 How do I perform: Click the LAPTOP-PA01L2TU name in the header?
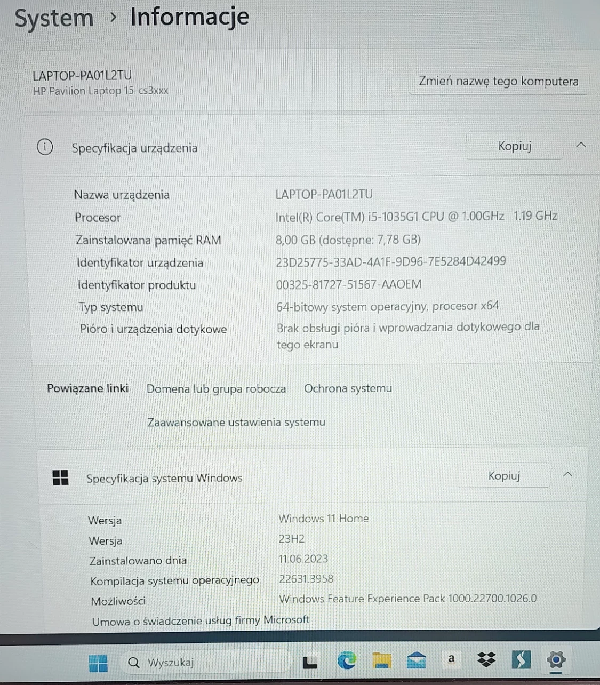click(82, 75)
